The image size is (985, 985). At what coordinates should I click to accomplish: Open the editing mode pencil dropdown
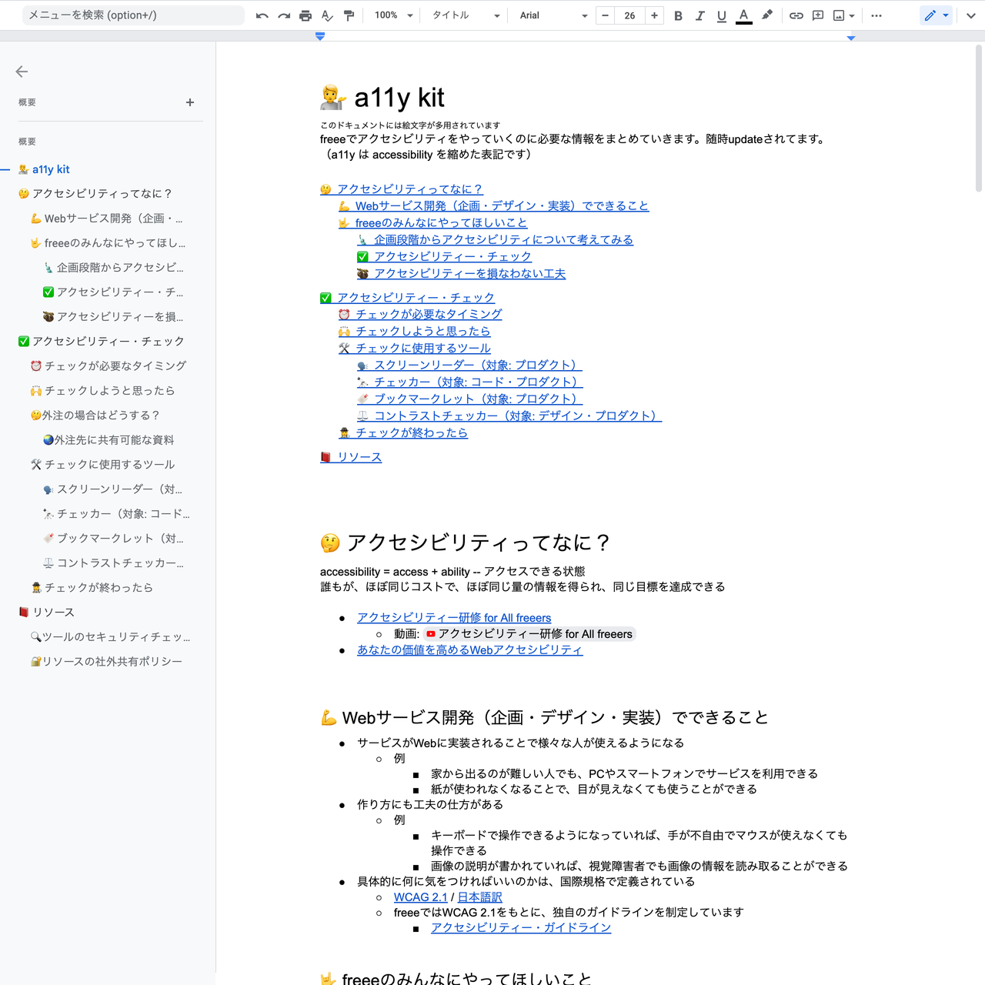point(936,15)
